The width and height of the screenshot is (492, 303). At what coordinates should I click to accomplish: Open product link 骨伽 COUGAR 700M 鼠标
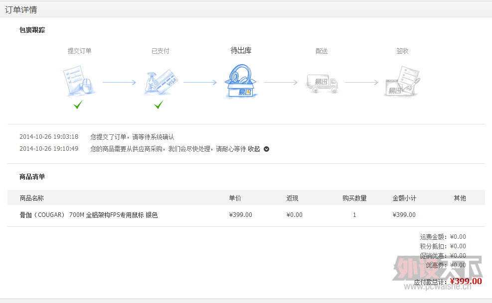coord(89,215)
